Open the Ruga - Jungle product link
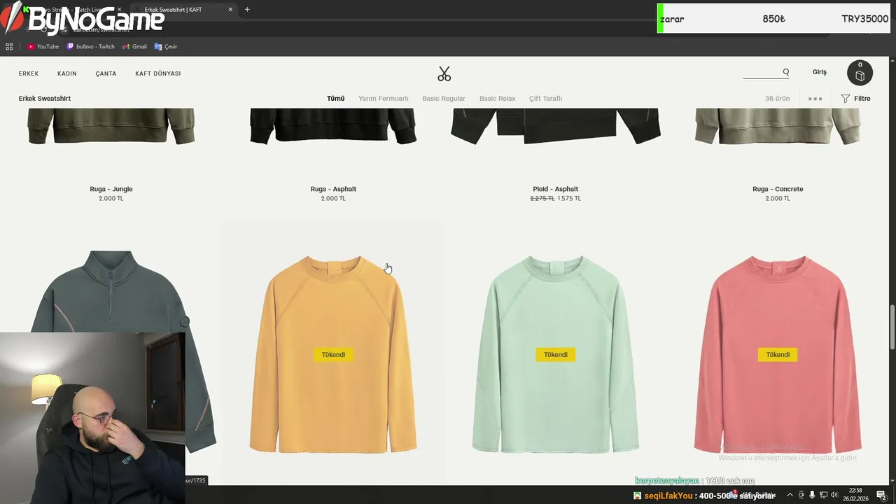The image size is (896, 504). (111, 189)
